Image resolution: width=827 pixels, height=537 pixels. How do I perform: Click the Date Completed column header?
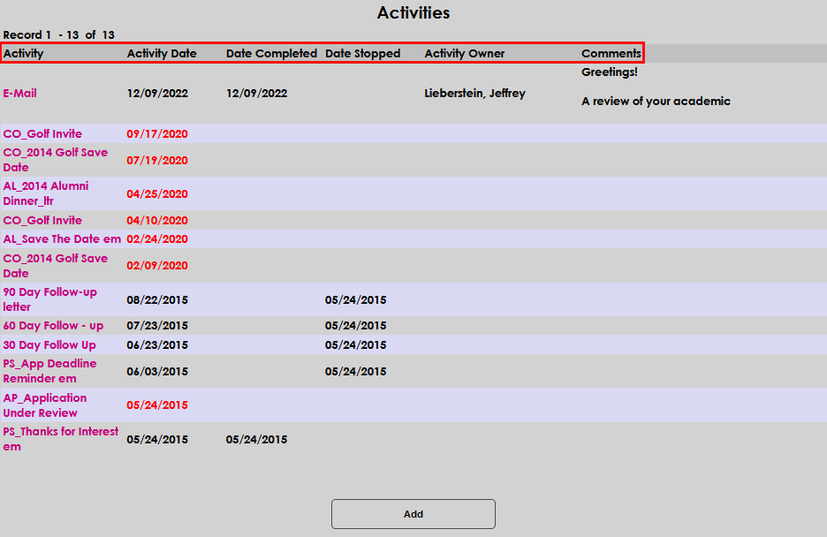tap(271, 53)
